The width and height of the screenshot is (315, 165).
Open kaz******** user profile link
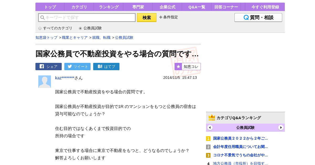pyautogui.click(x=65, y=78)
